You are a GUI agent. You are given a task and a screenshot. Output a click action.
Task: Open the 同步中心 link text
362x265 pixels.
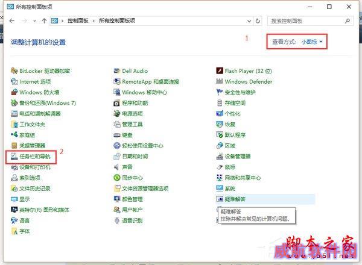(132, 178)
